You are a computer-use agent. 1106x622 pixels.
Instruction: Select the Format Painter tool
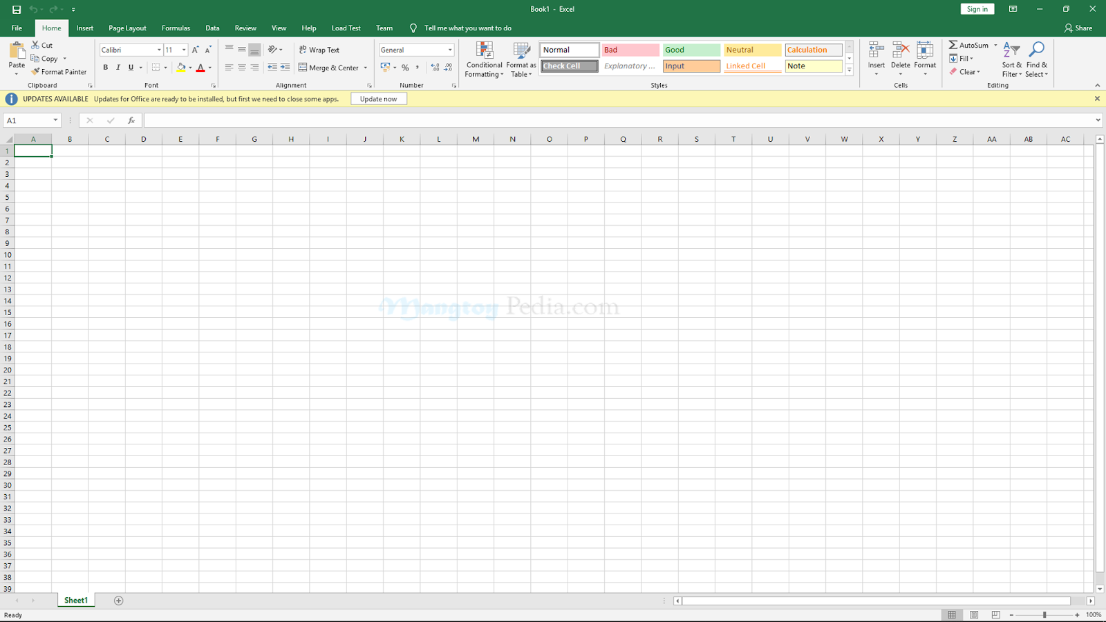click(59, 71)
